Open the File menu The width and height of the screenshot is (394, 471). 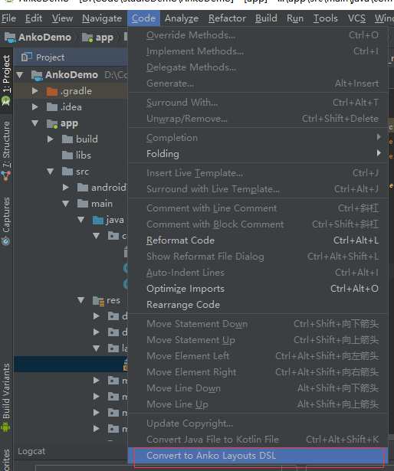point(8,18)
